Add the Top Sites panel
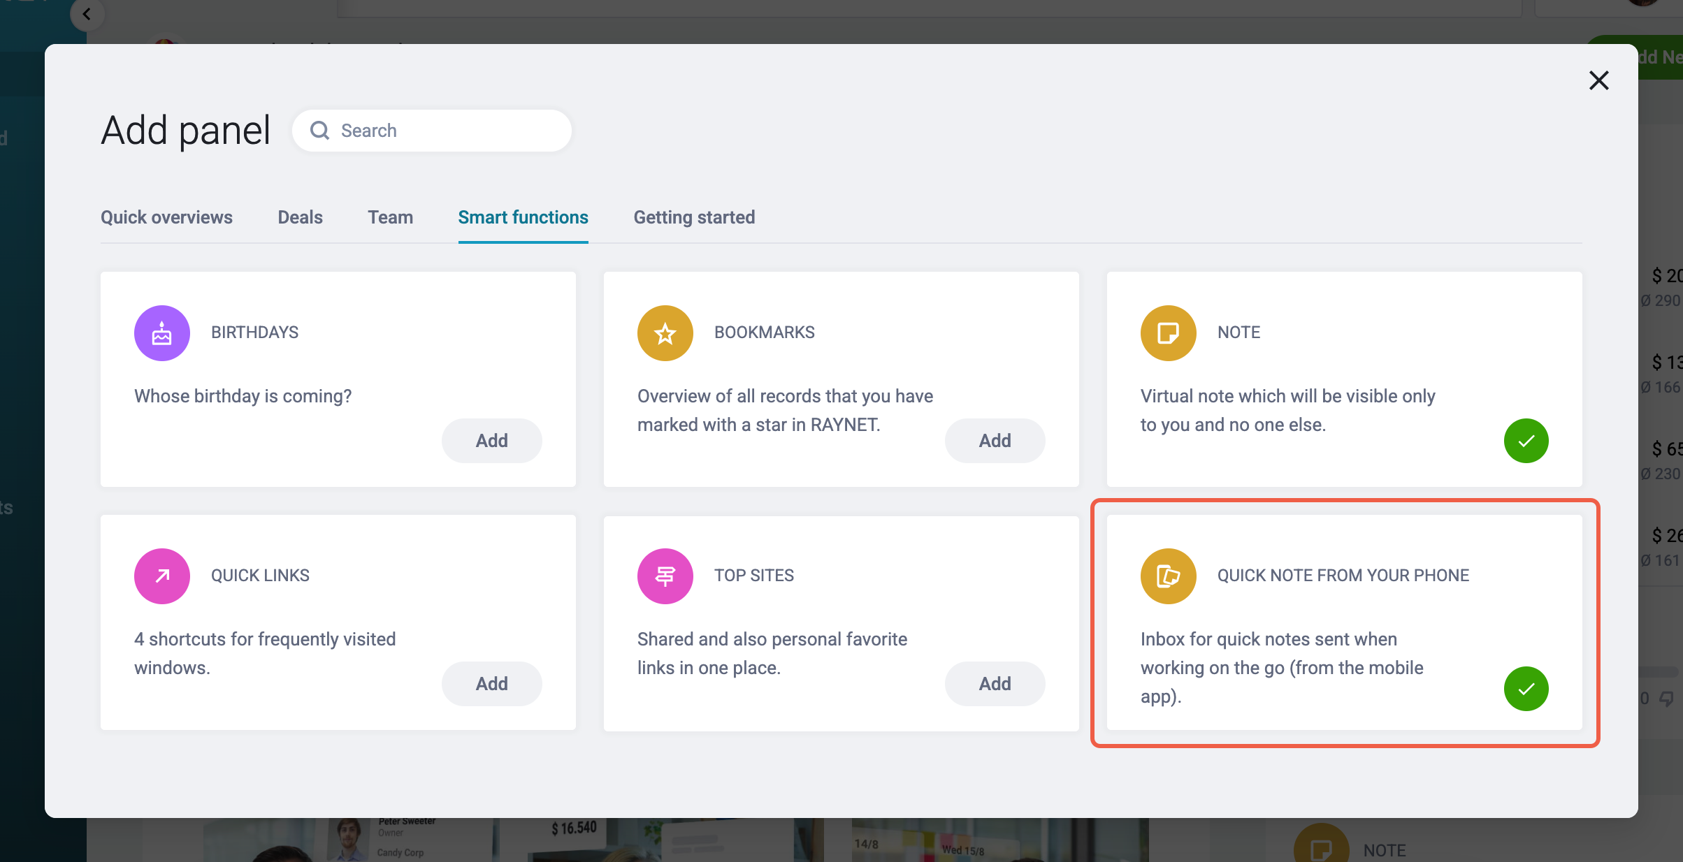This screenshot has width=1683, height=862. coord(995,684)
